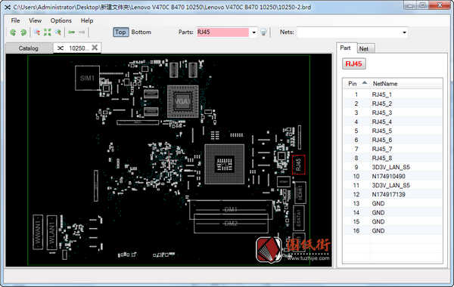Expand the Nets dropdown list

coord(404,32)
